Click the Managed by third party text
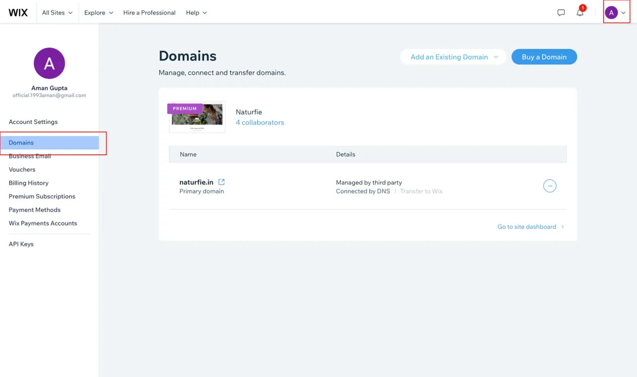 (369, 183)
